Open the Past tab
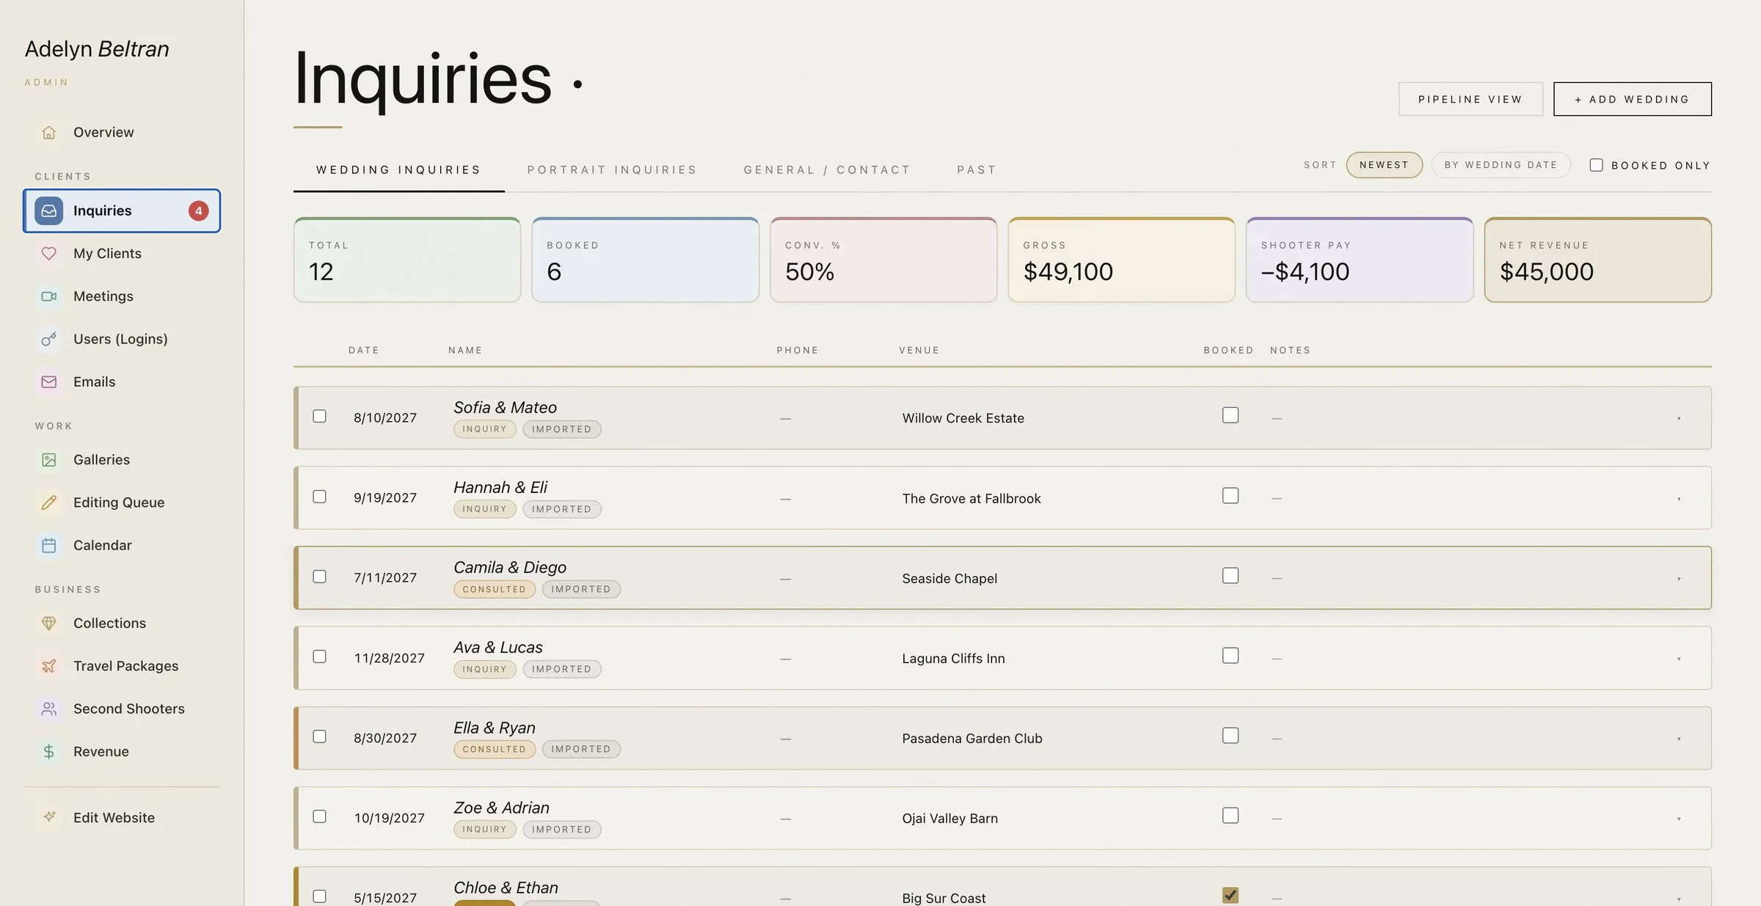 point(977,169)
